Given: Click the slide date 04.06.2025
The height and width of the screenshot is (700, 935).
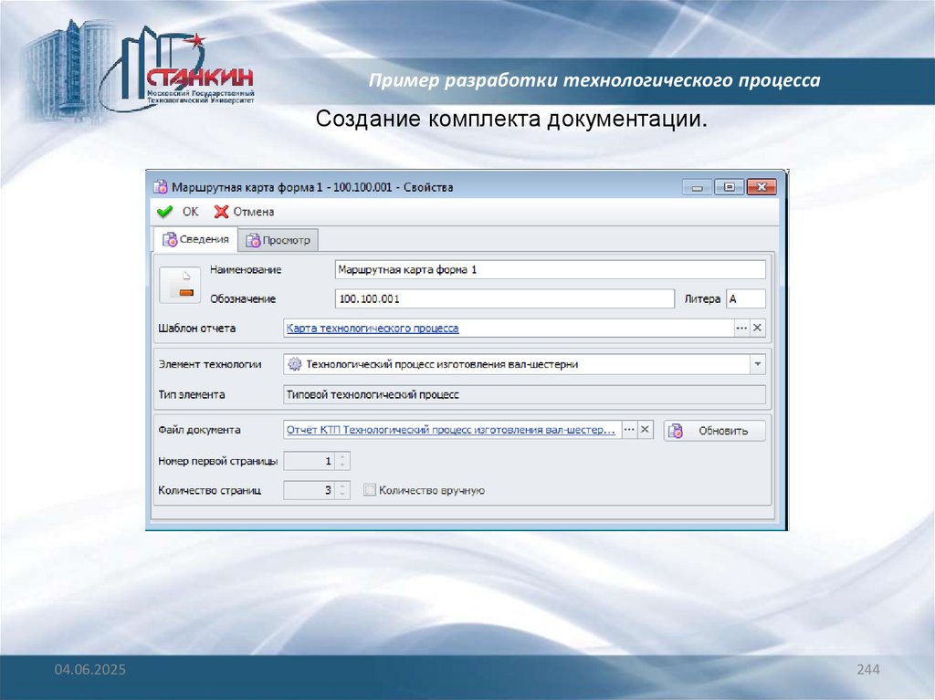Looking at the screenshot, I should point(90,670).
